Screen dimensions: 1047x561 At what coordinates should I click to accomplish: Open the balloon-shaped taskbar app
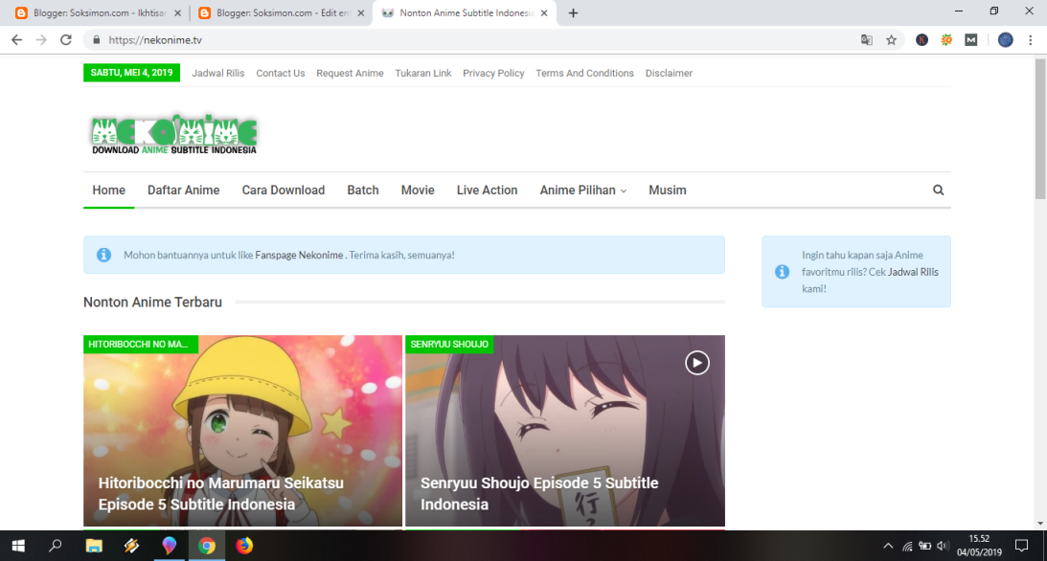pos(169,546)
